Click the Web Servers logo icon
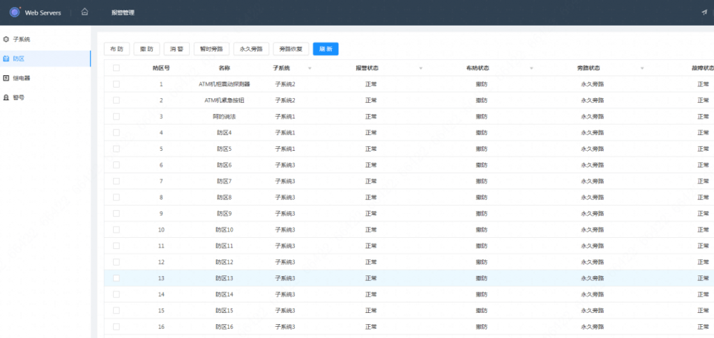 [15, 12]
